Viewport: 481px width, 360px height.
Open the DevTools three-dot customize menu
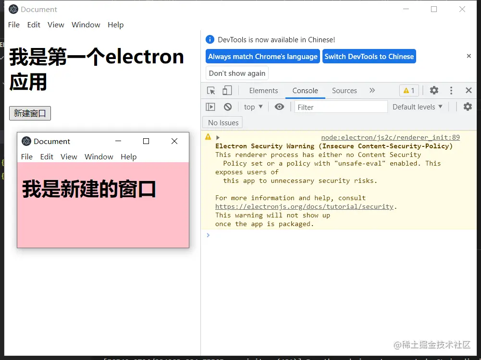451,90
